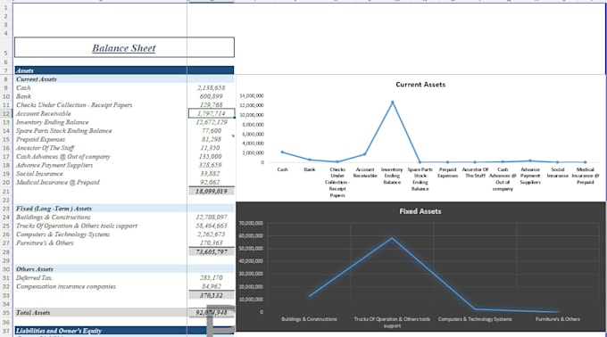Click Buildings & Constructions label under Fixed Assets chart
The image size is (607, 337).
click(x=309, y=319)
